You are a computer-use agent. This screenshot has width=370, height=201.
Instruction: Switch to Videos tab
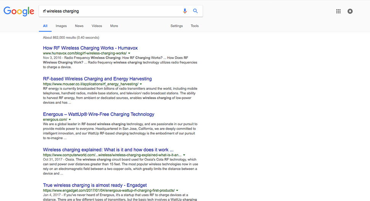97,26
